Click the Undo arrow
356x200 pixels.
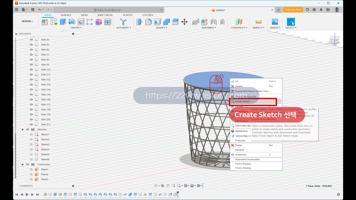click(40, 10)
